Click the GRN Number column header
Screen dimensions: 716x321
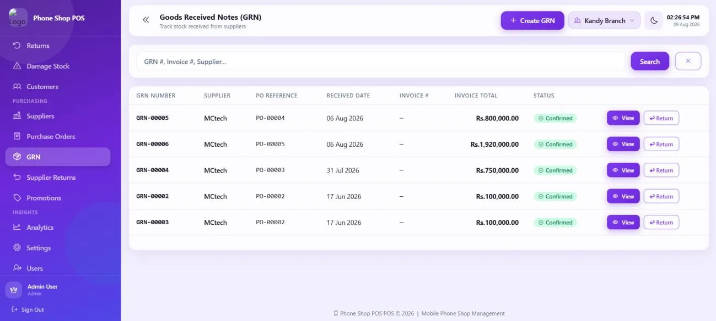pyautogui.click(x=155, y=96)
